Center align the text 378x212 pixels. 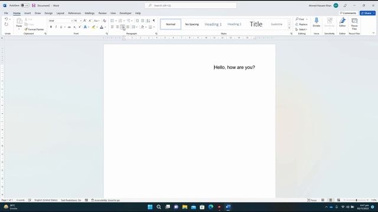pos(118,27)
